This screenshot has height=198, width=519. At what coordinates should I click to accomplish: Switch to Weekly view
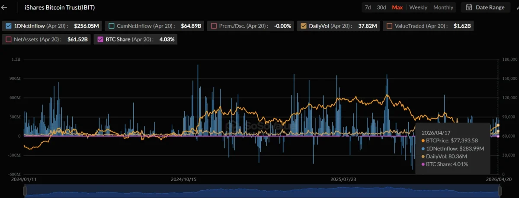[418, 7]
